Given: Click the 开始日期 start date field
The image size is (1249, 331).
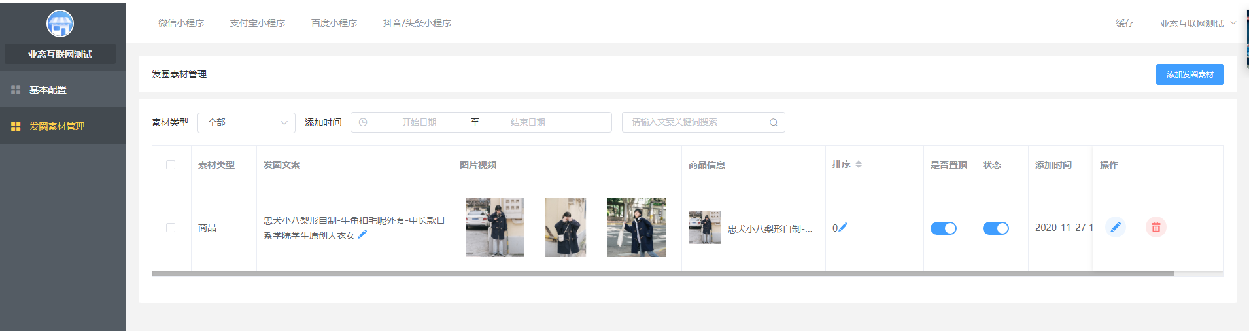Looking at the screenshot, I should (419, 122).
